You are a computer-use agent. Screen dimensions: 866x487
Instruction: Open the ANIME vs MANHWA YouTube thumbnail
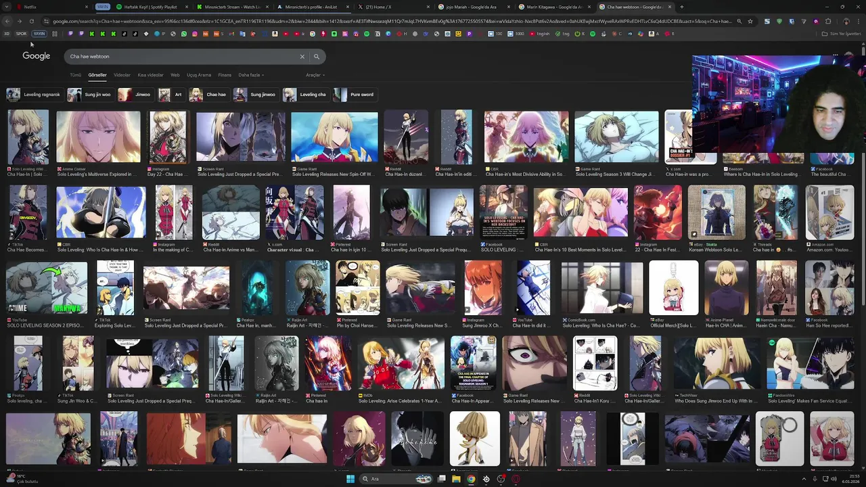point(47,287)
